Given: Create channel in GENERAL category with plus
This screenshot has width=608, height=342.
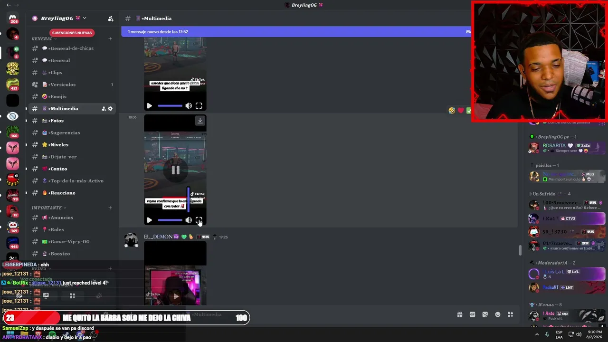Looking at the screenshot, I should [110, 38].
